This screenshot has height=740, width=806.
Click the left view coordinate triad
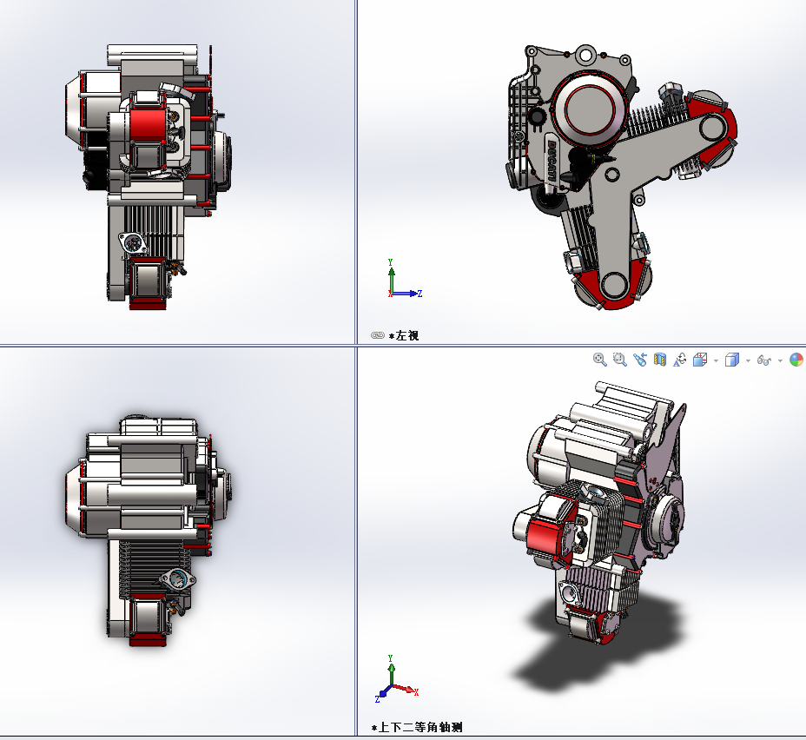tap(405, 279)
